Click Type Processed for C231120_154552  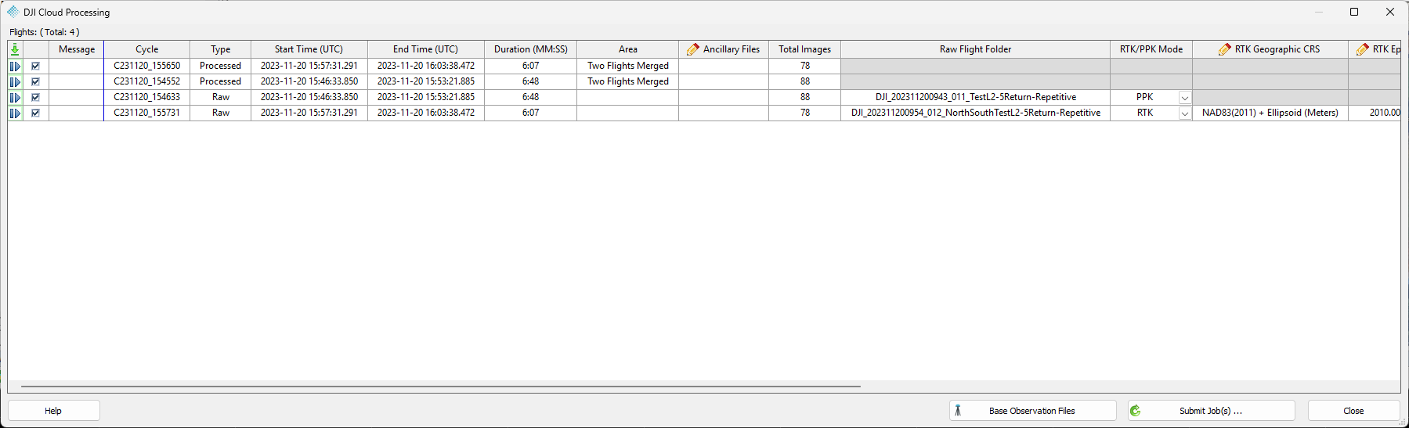(221, 81)
